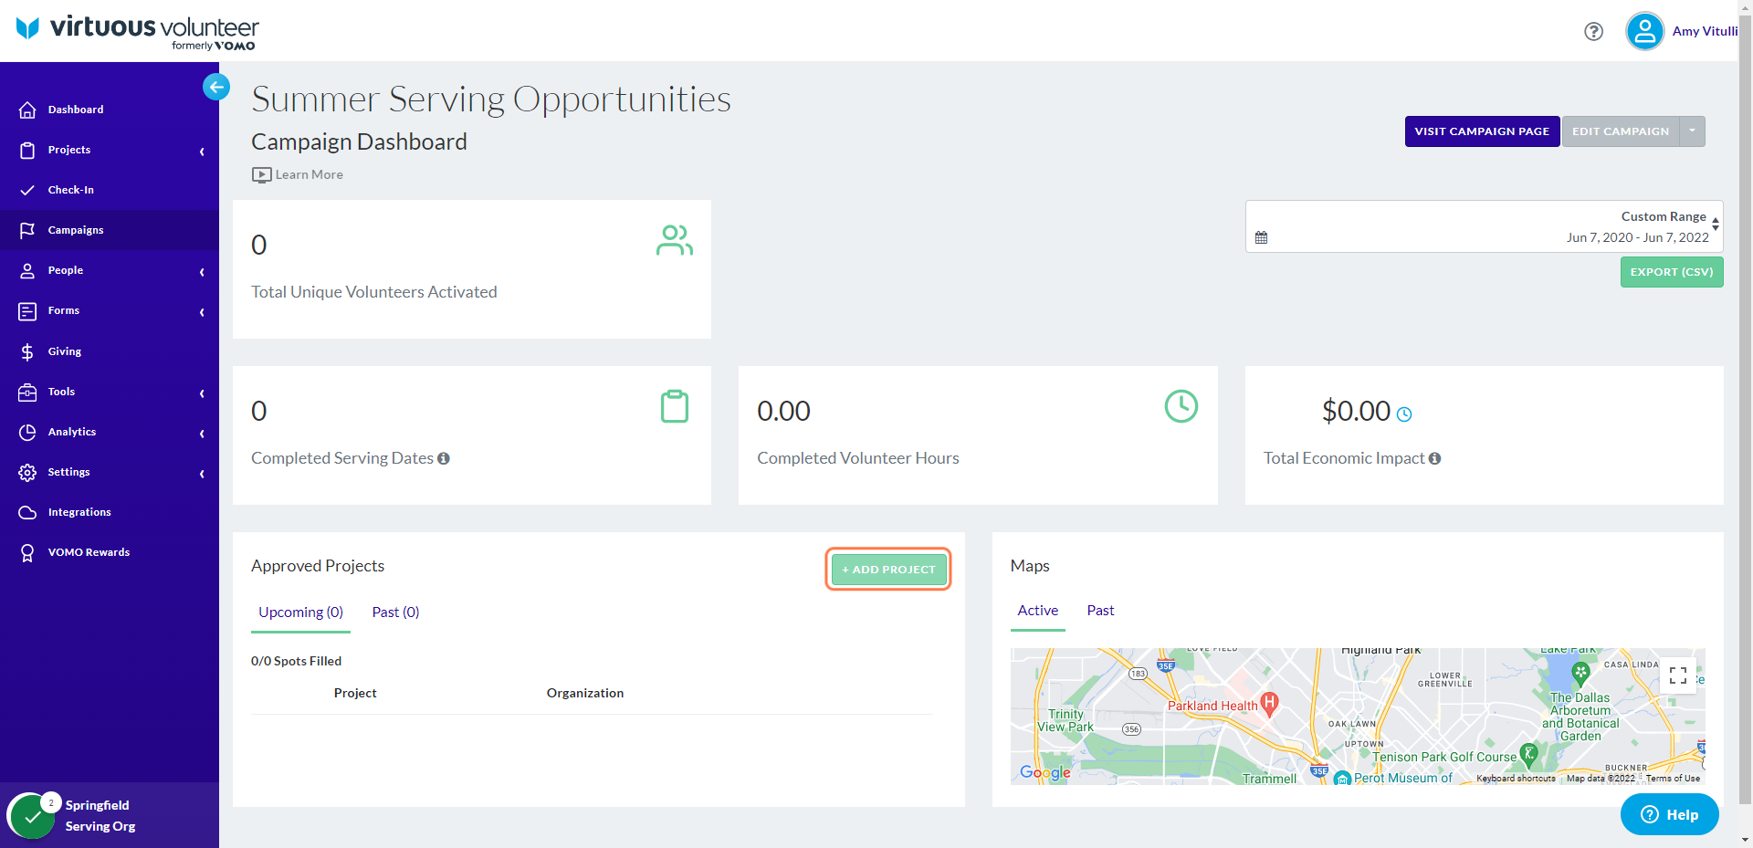This screenshot has width=1753, height=848.
Task: Expand the Analytics submenu chevron
Action: [x=202, y=433]
